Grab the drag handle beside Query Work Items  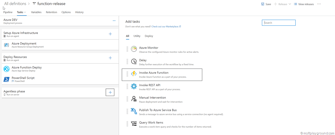pyautogui.click(x=127, y=124)
